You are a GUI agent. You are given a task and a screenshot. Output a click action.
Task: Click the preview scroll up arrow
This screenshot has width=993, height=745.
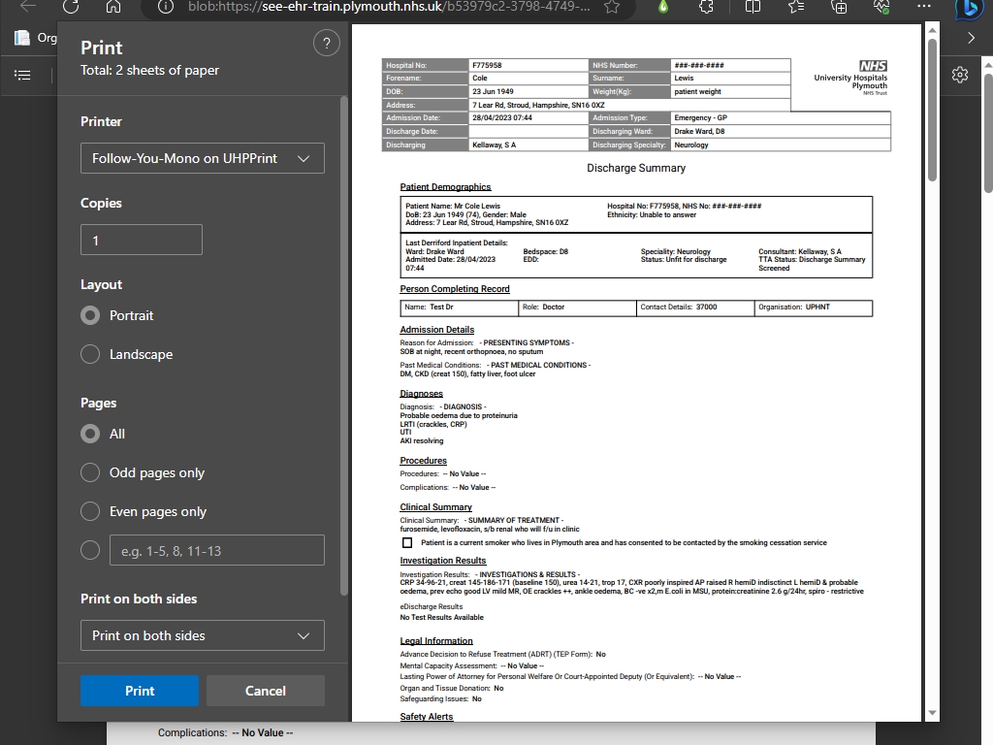click(x=932, y=30)
